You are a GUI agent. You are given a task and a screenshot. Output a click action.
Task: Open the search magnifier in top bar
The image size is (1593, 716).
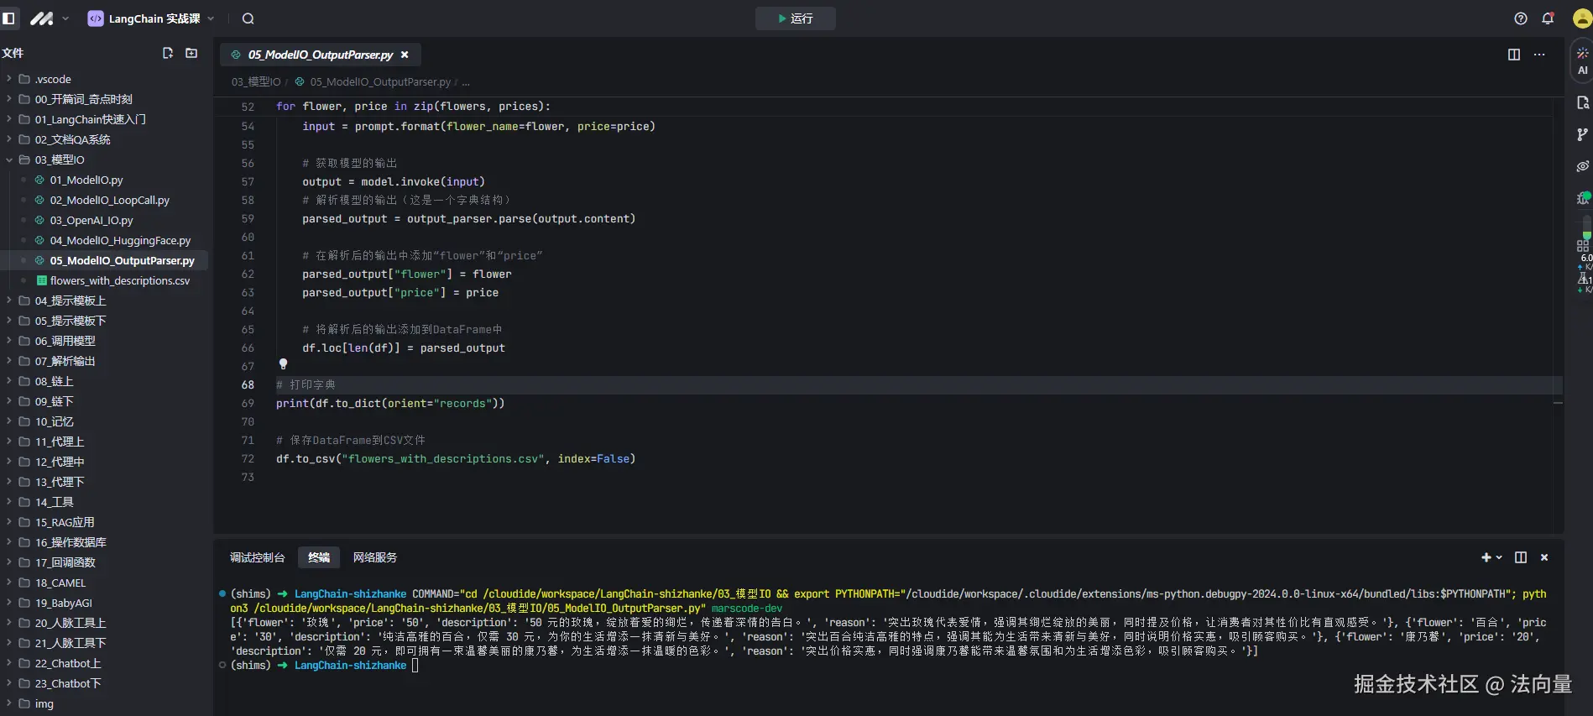click(x=248, y=18)
